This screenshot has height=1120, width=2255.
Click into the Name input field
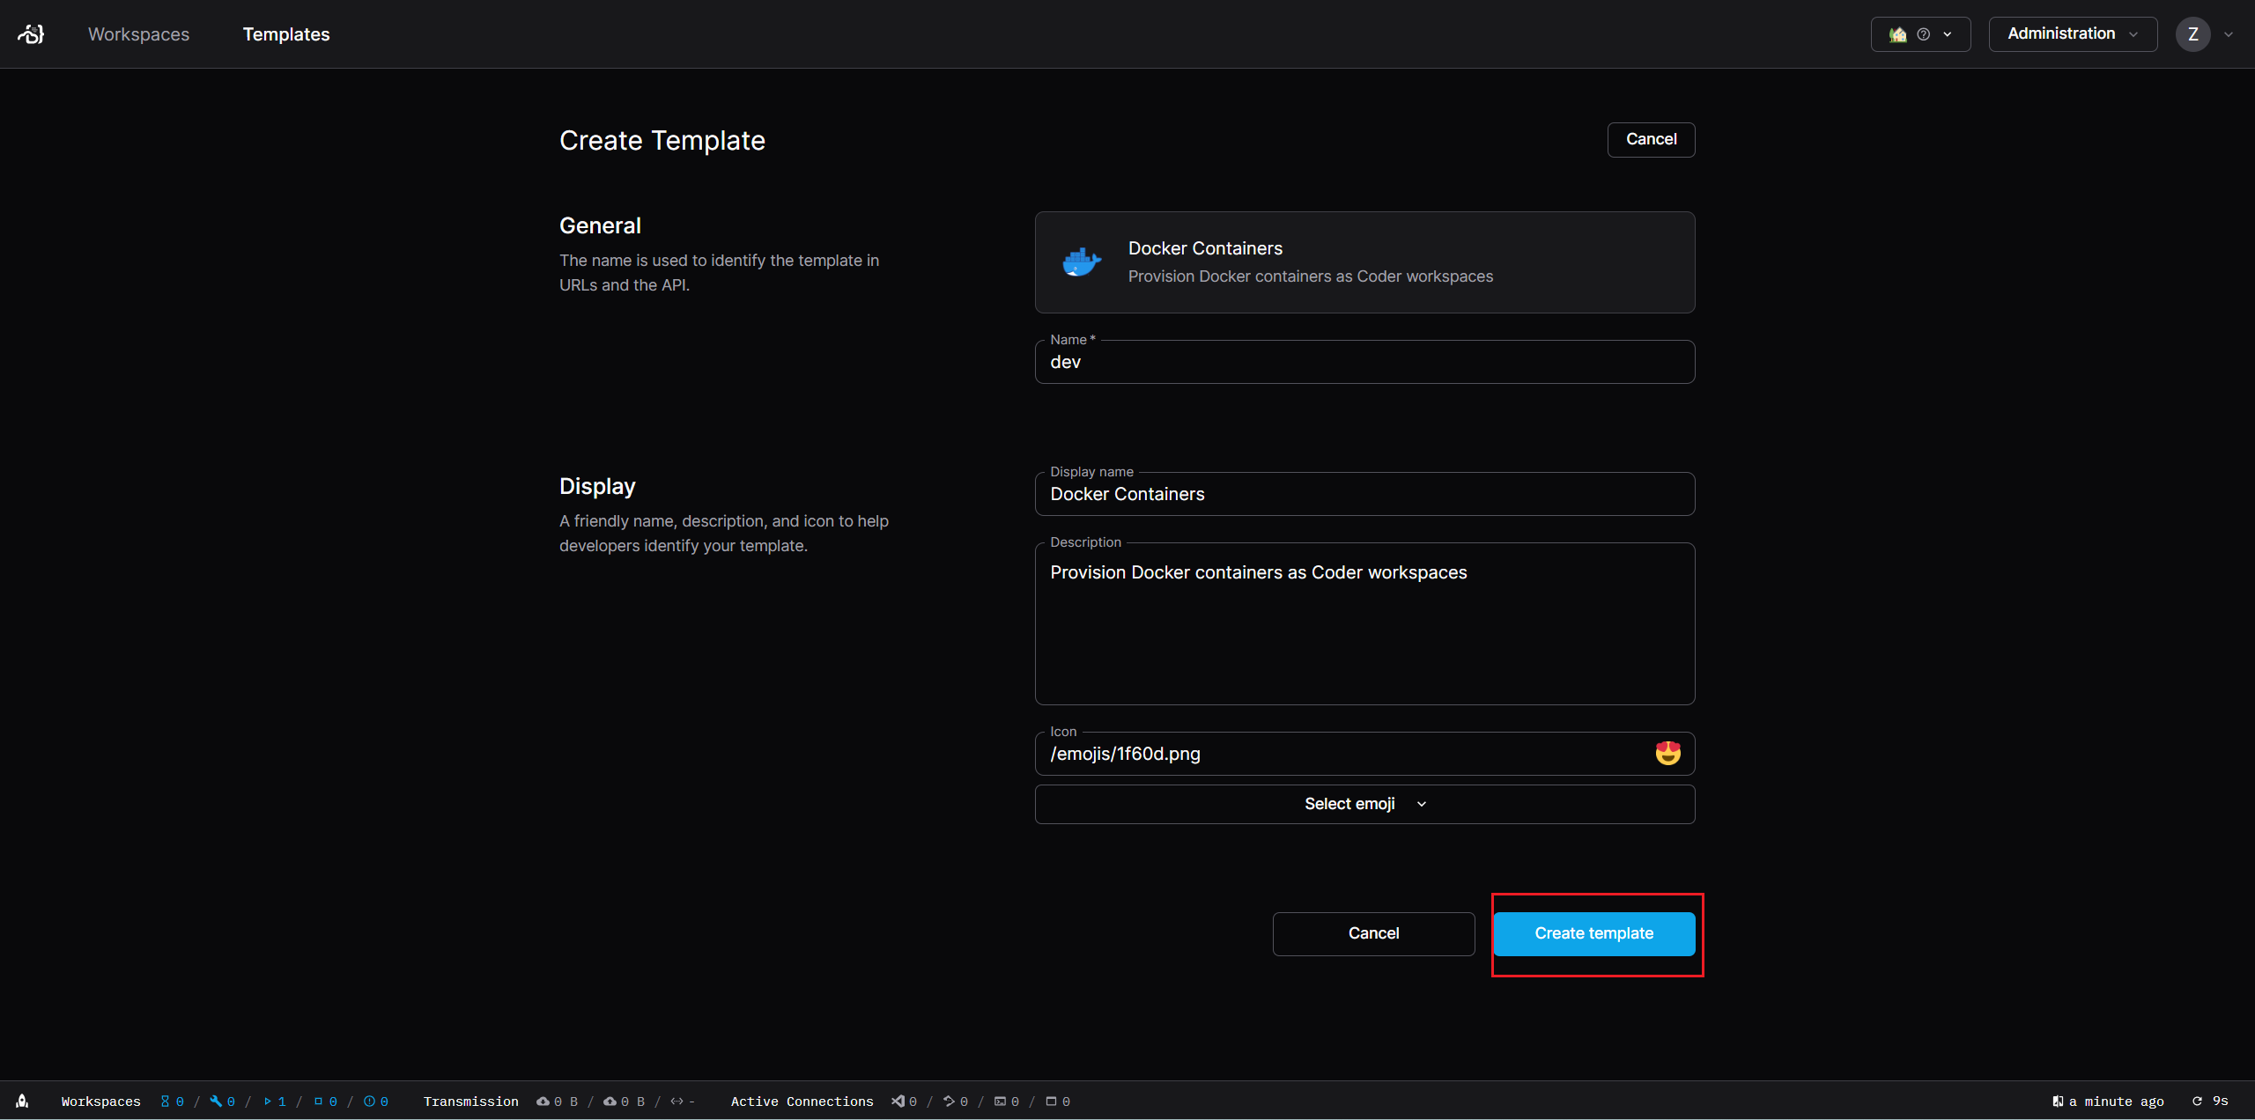pyautogui.click(x=1364, y=362)
